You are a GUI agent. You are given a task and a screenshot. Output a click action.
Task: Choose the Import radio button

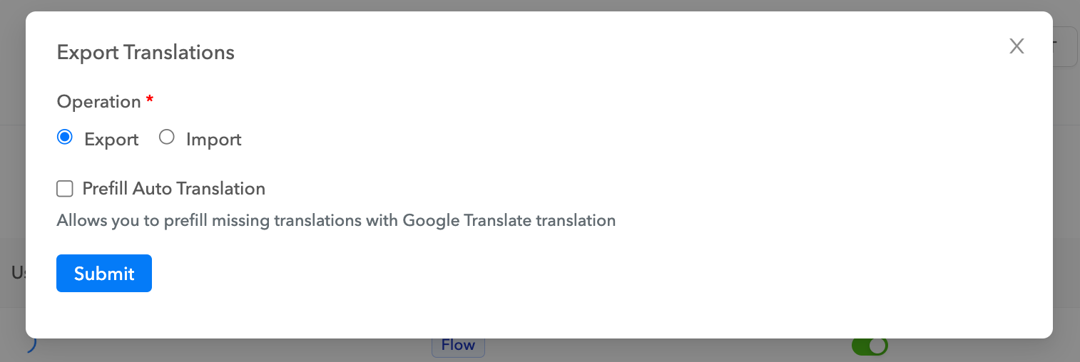pyautogui.click(x=167, y=138)
